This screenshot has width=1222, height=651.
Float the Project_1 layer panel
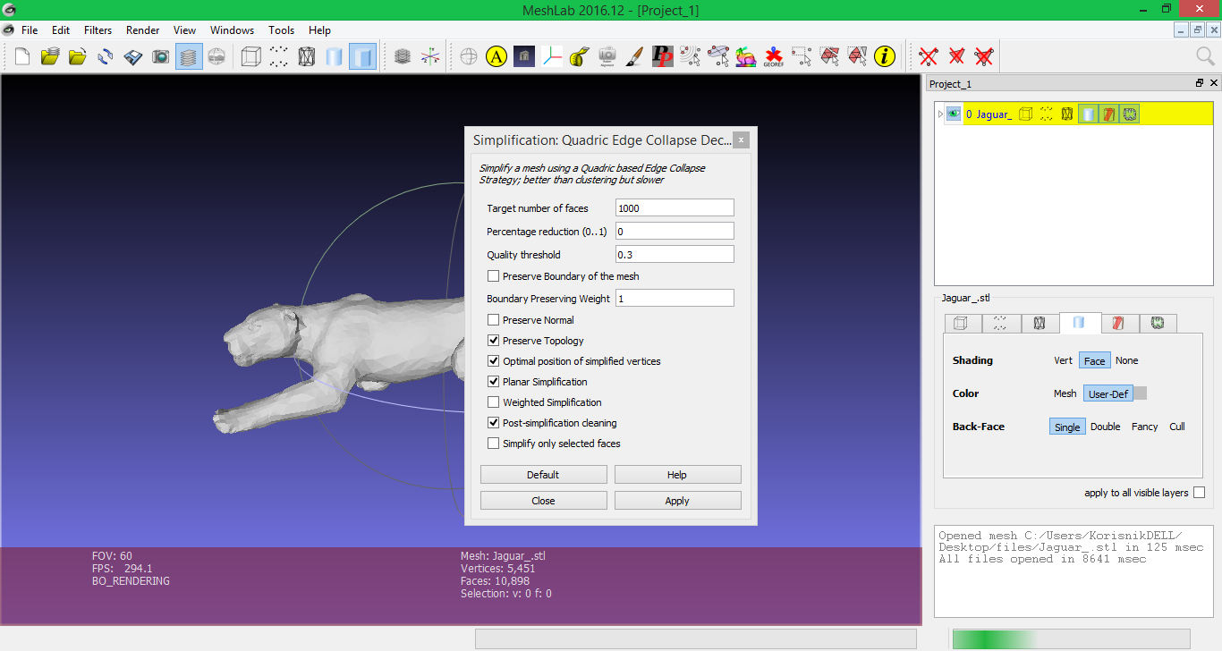click(1200, 83)
